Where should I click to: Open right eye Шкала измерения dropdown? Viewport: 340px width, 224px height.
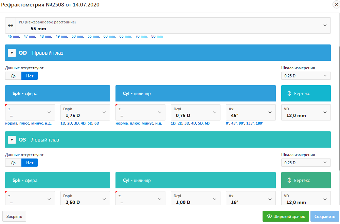pos(306,76)
